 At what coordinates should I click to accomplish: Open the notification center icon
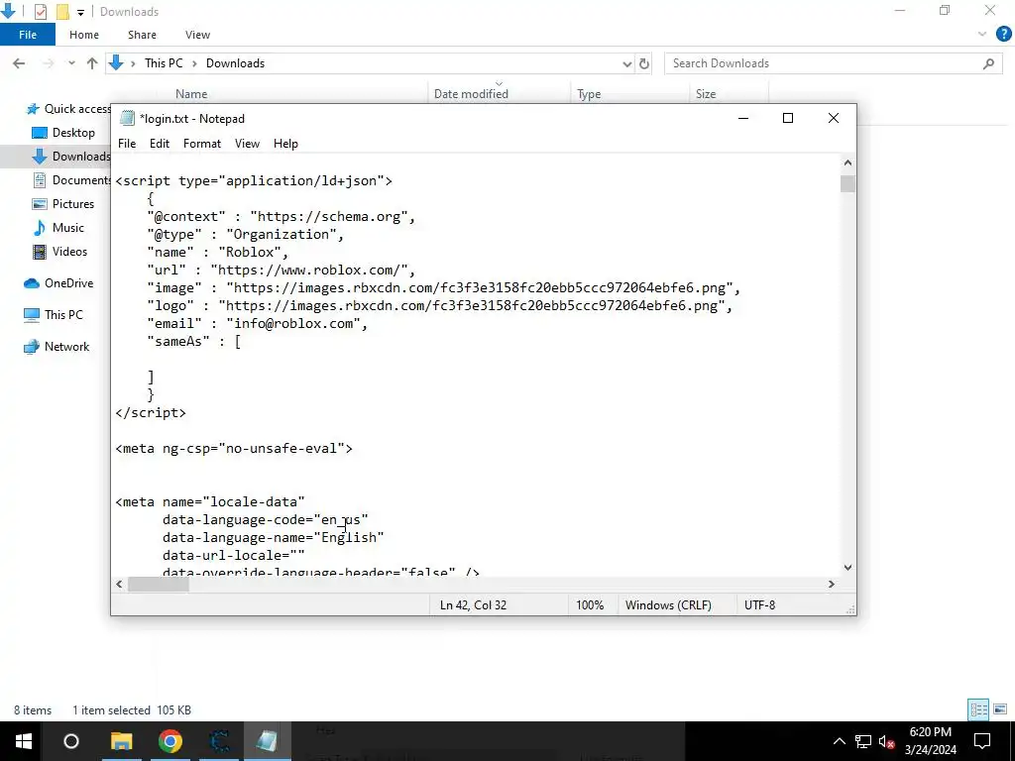click(x=982, y=741)
